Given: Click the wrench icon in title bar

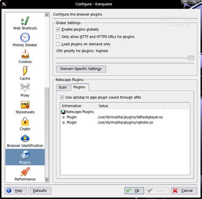Looking at the screenshot, I should pos(4,4).
